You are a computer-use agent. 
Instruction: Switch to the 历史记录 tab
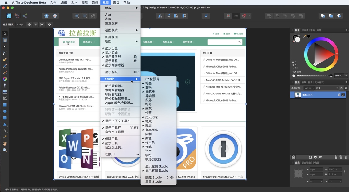[306, 163]
